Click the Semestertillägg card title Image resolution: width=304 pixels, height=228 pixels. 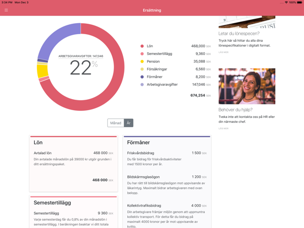pos(52,203)
